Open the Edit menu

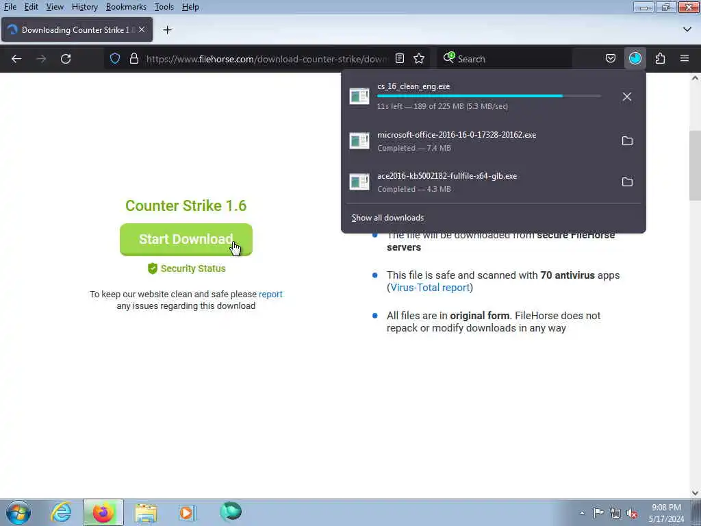[31, 7]
